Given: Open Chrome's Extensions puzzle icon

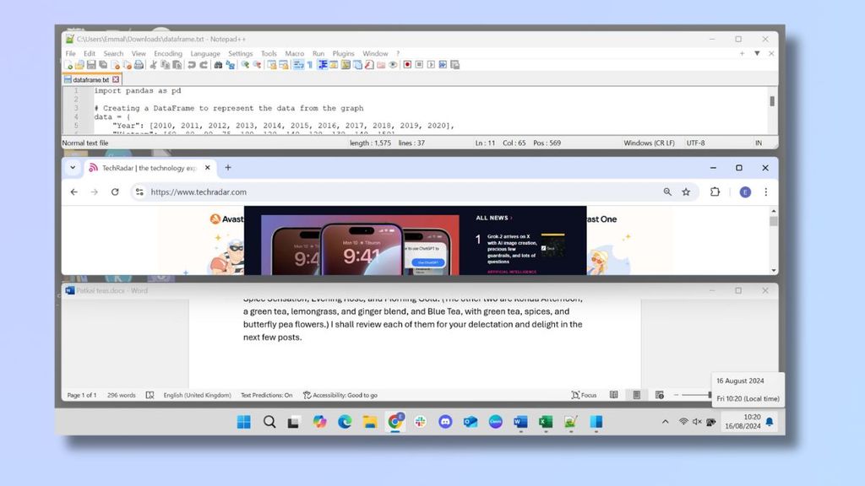Looking at the screenshot, I should [x=715, y=192].
